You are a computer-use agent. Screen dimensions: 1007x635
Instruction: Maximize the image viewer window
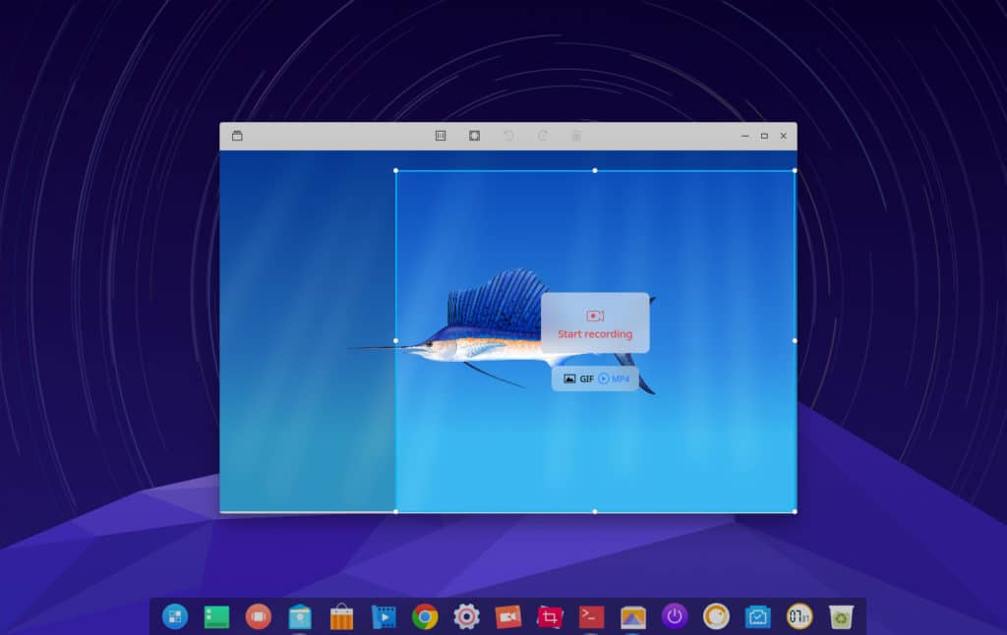(764, 136)
